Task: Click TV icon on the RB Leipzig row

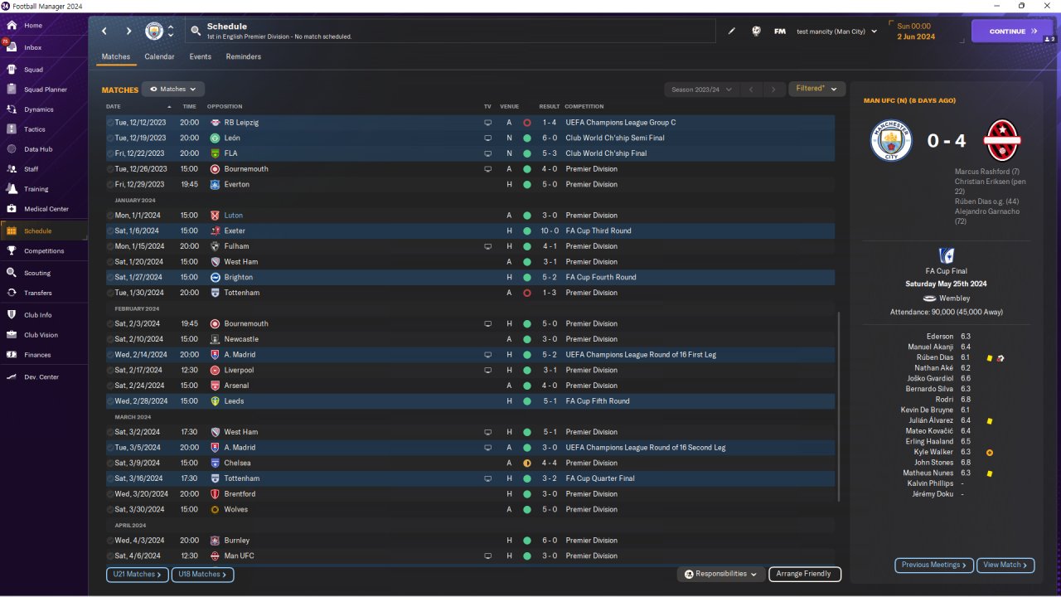Action: [x=488, y=123]
